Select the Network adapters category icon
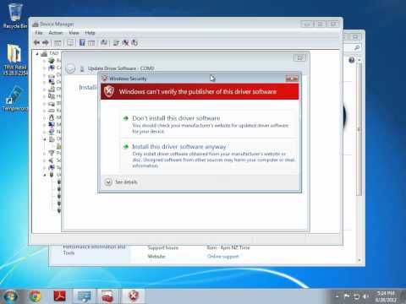This screenshot has width=406, height=304. tap(52, 132)
